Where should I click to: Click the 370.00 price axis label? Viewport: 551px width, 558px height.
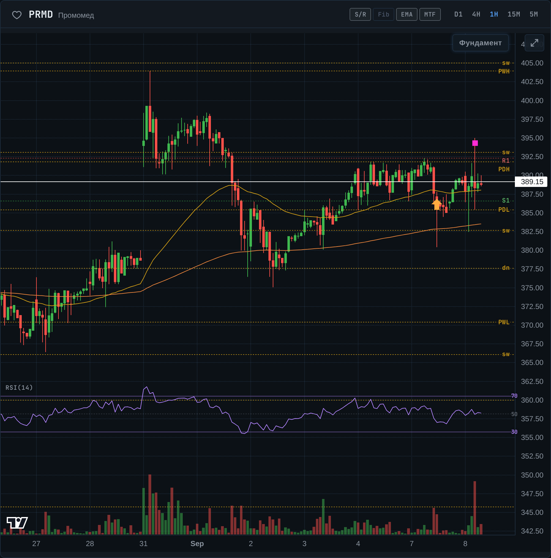[x=532, y=325]
